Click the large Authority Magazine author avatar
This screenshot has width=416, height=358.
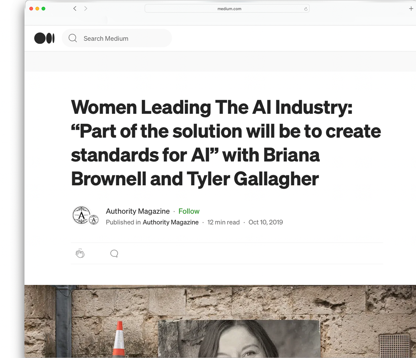coord(81,215)
